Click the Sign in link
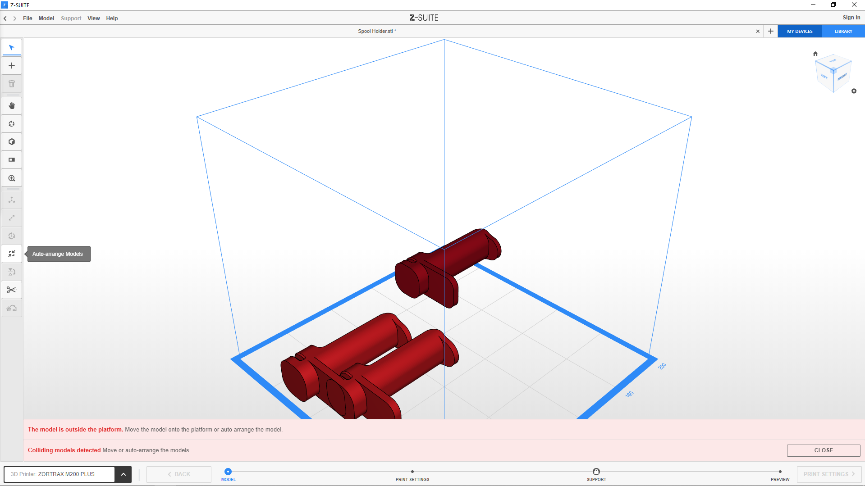865x486 pixels. click(851, 18)
